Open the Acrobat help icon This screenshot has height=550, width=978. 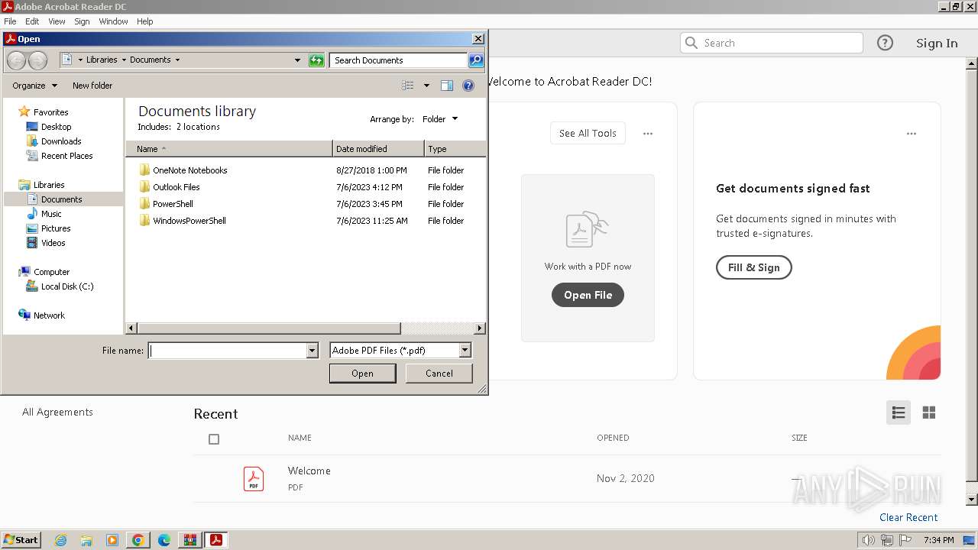pyautogui.click(x=885, y=43)
